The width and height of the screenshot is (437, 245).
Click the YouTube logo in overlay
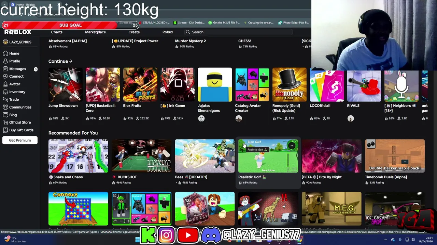(187, 235)
